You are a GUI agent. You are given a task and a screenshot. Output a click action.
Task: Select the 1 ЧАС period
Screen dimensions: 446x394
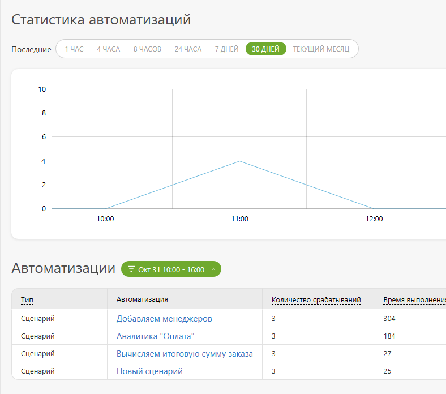74,49
